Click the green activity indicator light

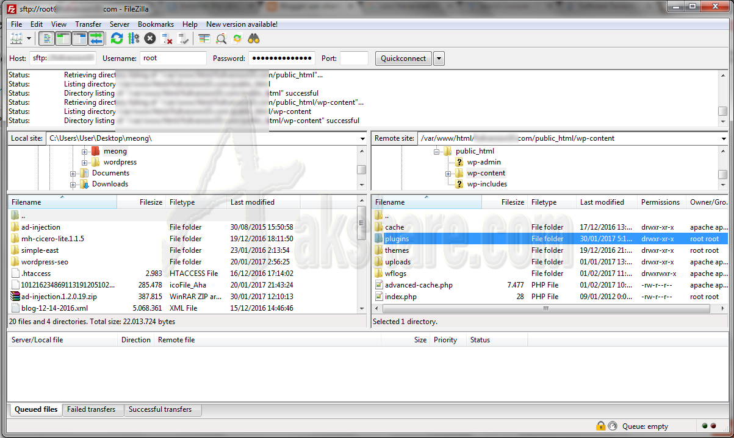[x=705, y=426]
